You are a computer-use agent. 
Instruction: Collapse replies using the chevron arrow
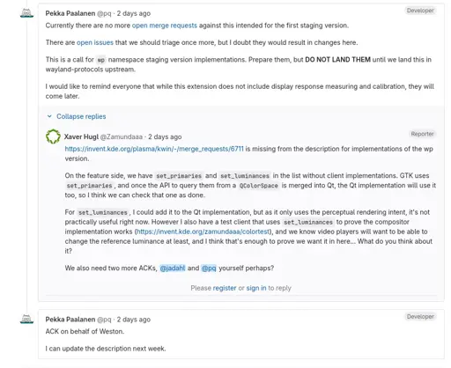[49, 116]
